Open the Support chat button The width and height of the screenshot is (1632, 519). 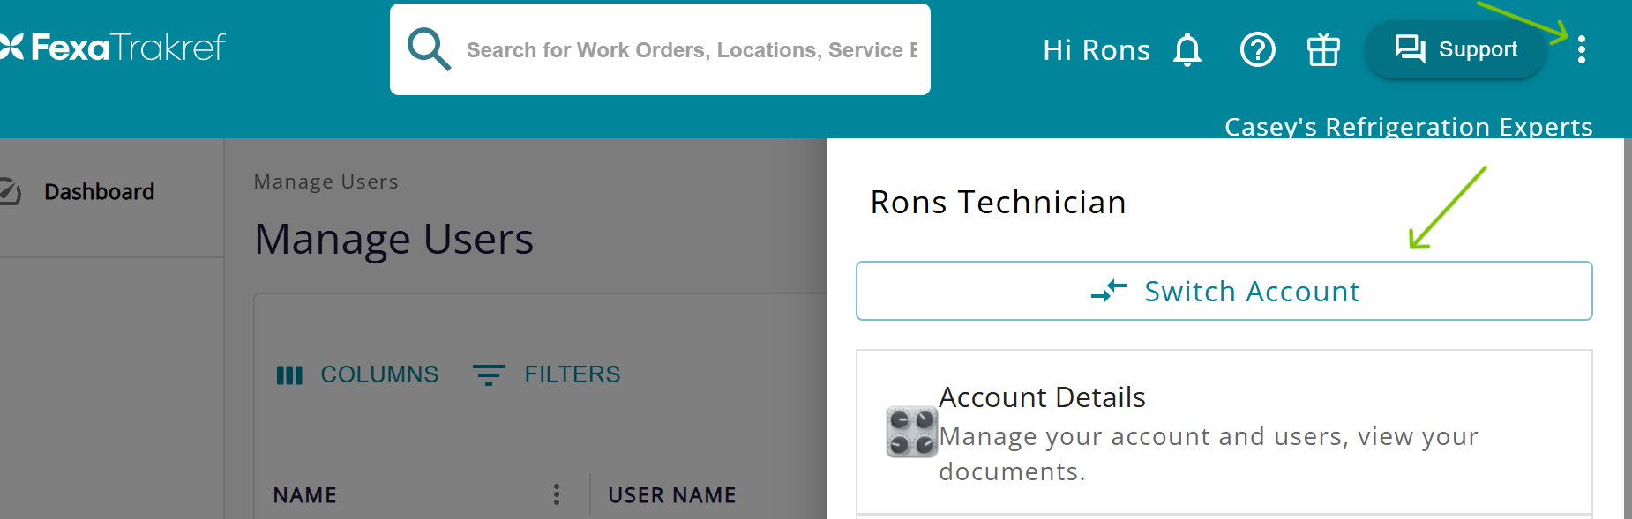(x=1456, y=49)
